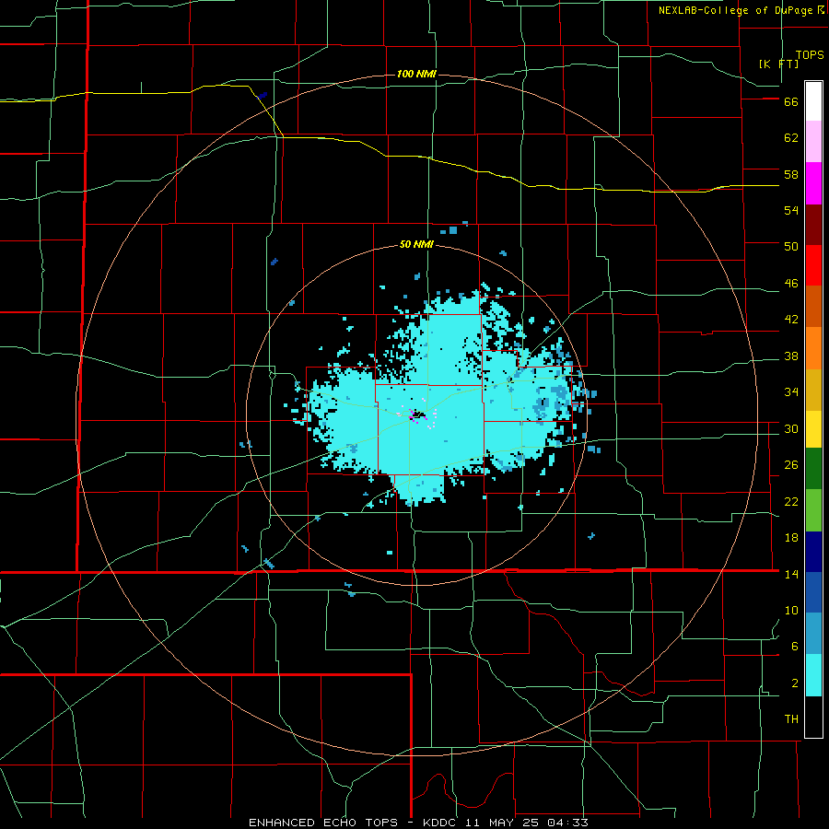Select the cyan 6 kft legend swatch

pyautogui.click(x=813, y=675)
